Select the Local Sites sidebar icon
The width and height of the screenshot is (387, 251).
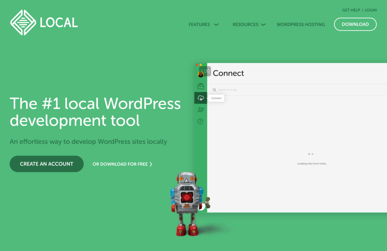(x=201, y=86)
